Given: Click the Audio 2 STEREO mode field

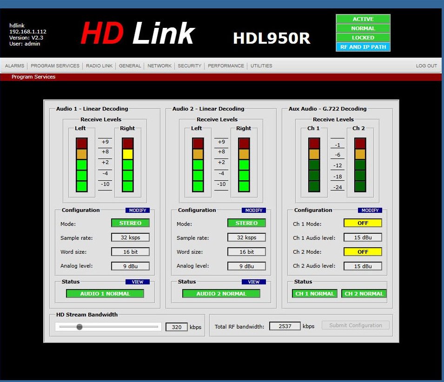Looking at the screenshot, I should 246,223.
